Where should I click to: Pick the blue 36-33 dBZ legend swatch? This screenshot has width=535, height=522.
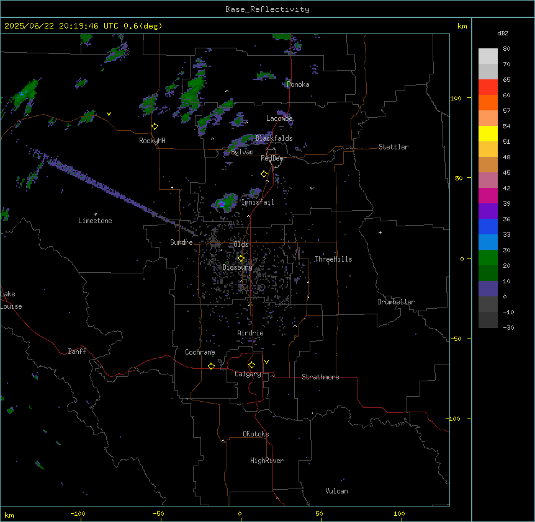[488, 226]
